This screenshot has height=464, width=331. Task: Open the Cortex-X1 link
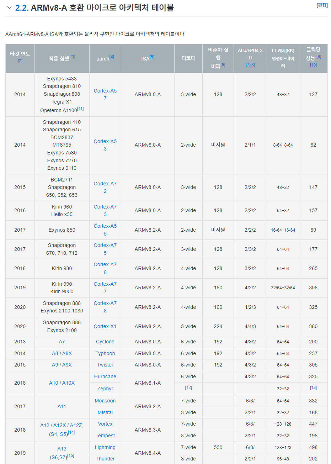[x=105, y=326]
